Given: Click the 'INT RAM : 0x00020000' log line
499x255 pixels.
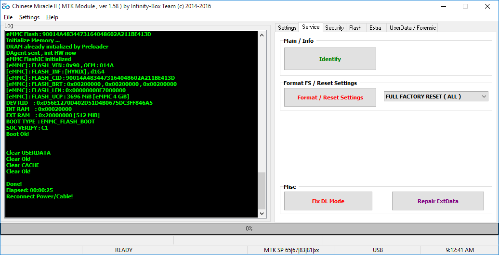Looking at the screenshot, I should [x=39, y=109].
